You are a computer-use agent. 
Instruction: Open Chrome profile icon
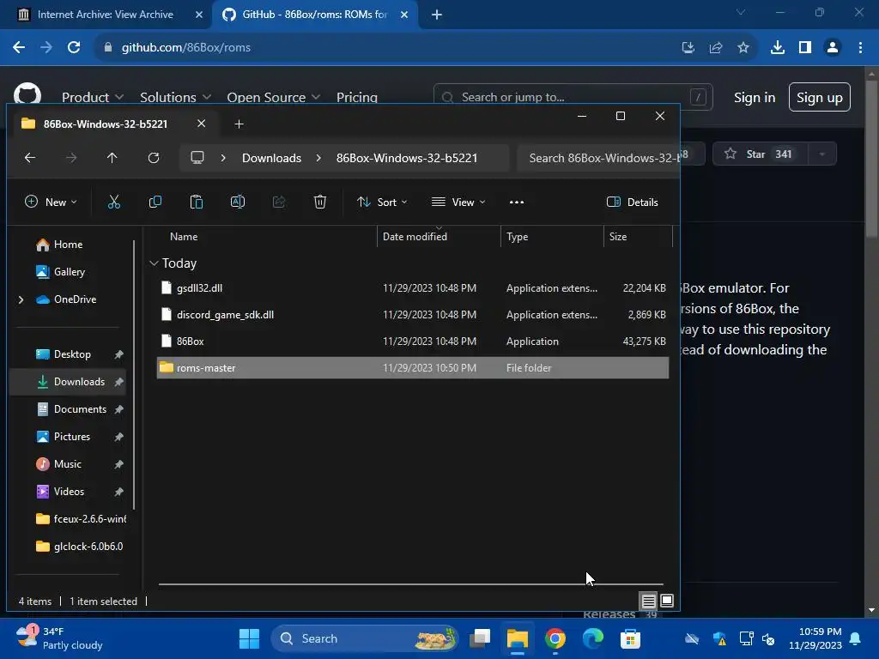tap(833, 48)
